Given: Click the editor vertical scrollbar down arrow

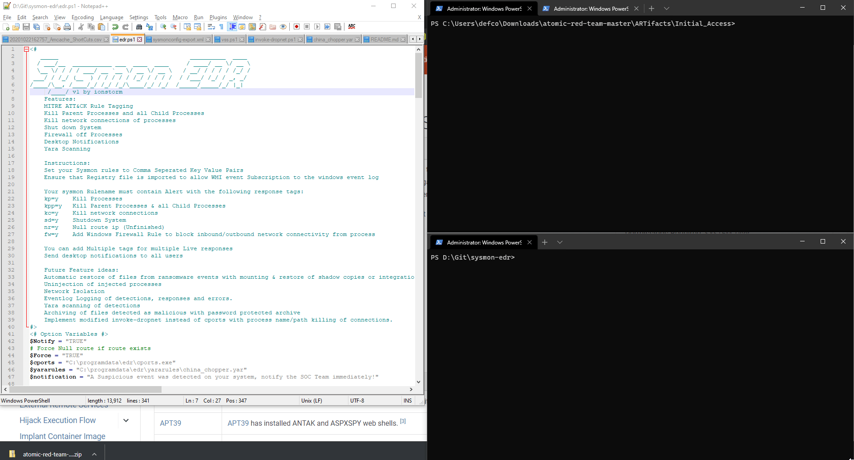Looking at the screenshot, I should [418, 382].
